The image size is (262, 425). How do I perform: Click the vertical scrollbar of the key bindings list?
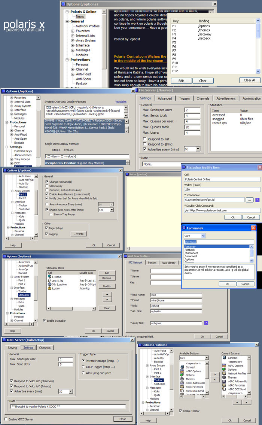(258, 46)
